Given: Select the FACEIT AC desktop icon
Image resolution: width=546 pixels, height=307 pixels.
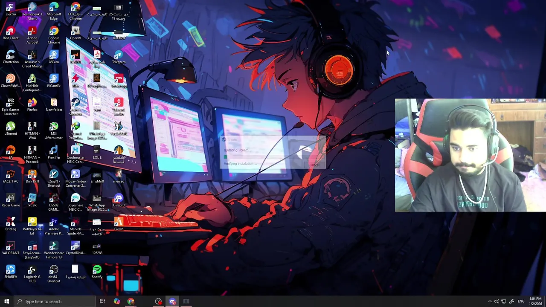Looking at the screenshot, I should pyautogui.click(x=11, y=177).
